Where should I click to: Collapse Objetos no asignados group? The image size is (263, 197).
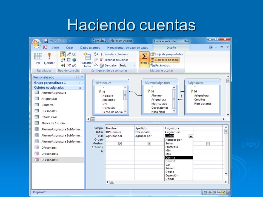(80, 88)
